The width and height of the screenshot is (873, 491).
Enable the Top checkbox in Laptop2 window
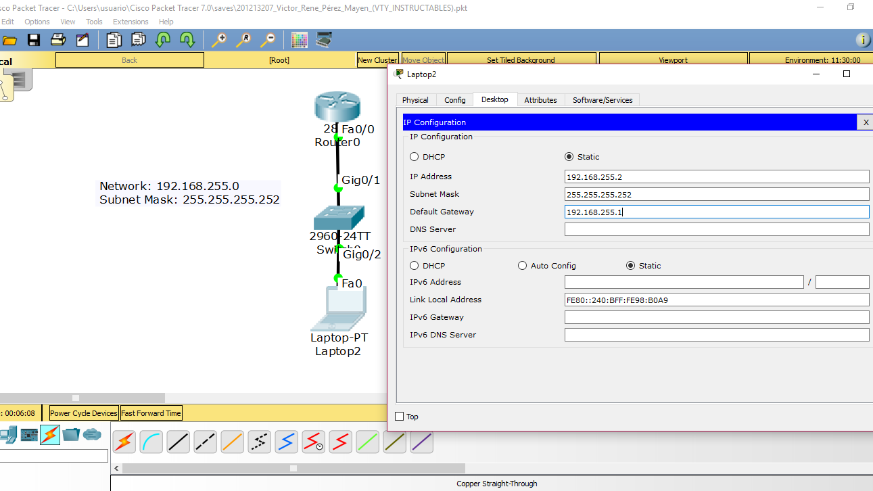(399, 417)
